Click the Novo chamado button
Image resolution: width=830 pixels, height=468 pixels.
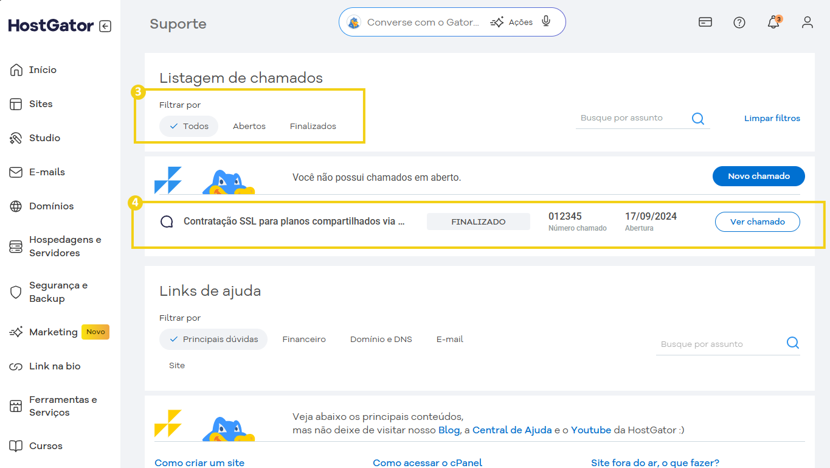758,176
